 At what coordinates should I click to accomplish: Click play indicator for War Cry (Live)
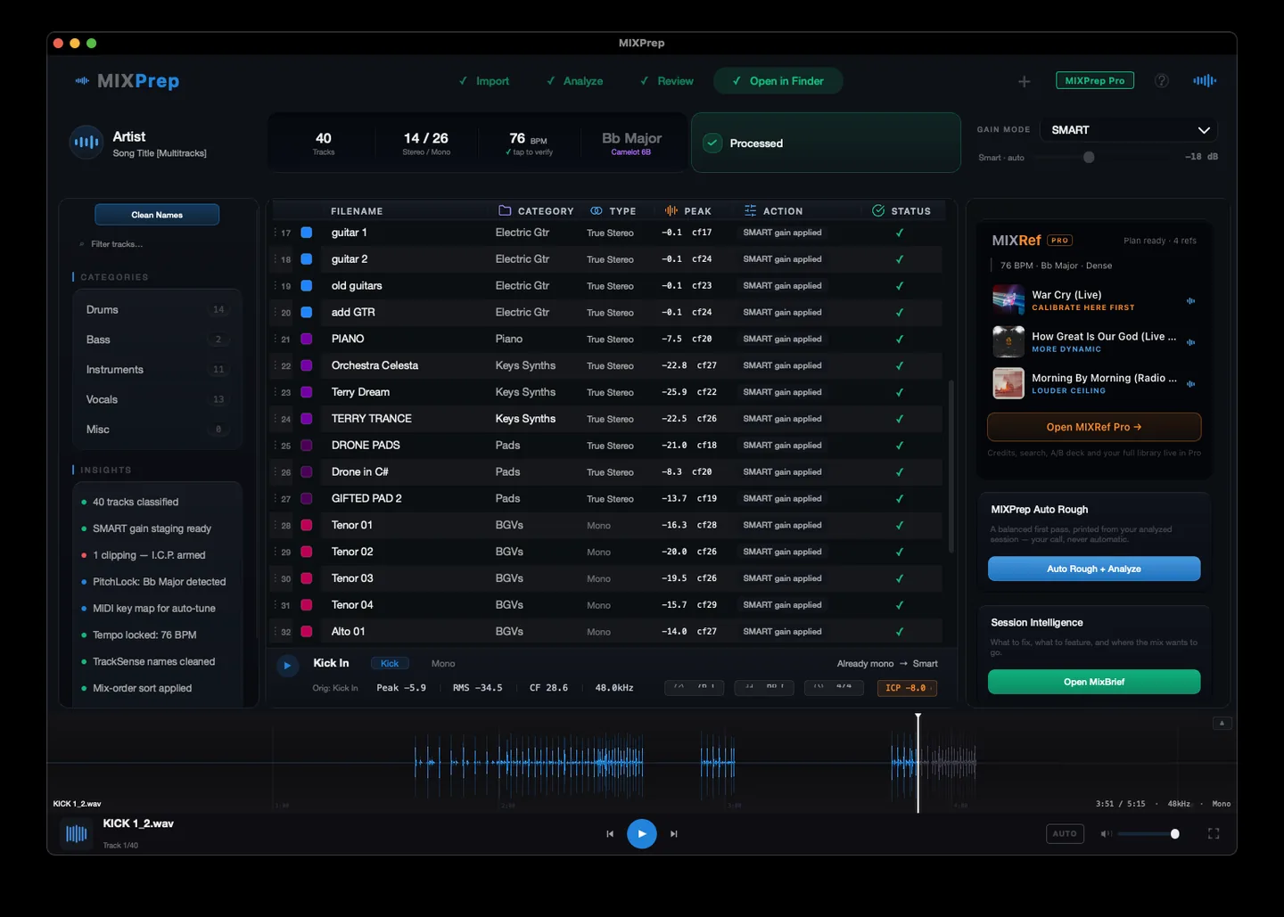point(1190,301)
